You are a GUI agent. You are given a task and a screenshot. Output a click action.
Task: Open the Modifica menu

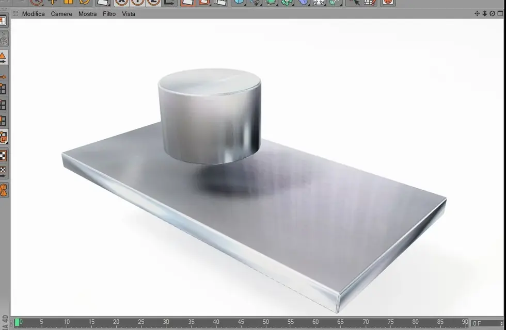point(33,14)
